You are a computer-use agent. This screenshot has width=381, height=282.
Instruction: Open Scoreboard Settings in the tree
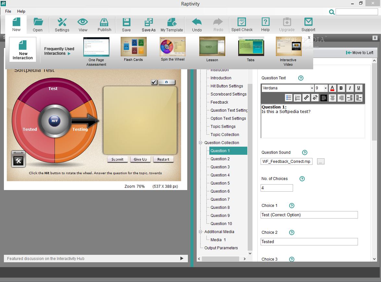coord(228,94)
